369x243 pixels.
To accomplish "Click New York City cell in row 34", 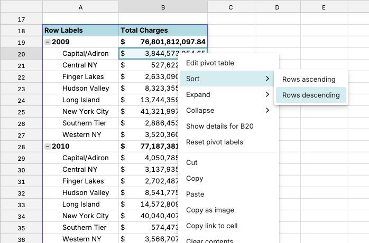I will (81, 216).
